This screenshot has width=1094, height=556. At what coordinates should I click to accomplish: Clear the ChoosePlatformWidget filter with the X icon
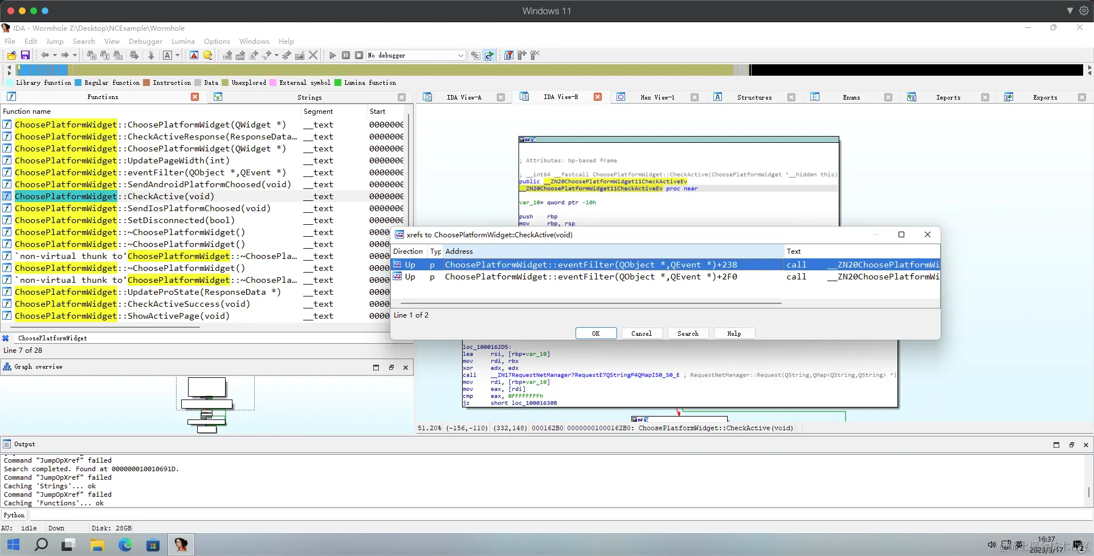(x=6, y=338)
